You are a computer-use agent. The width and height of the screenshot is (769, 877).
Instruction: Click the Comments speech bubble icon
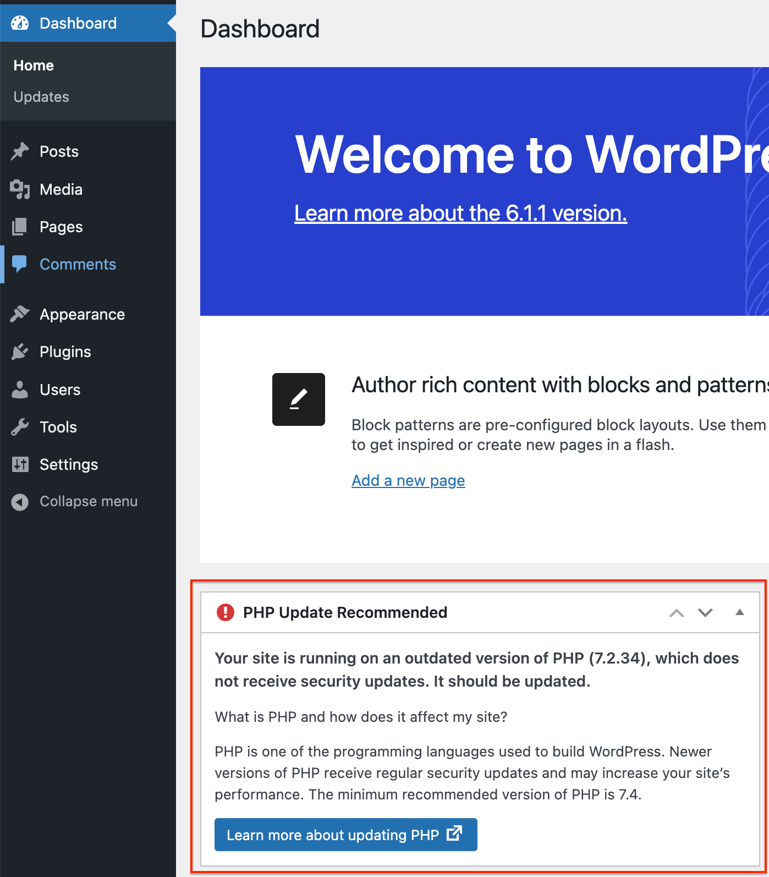click(x=20, y=264)
